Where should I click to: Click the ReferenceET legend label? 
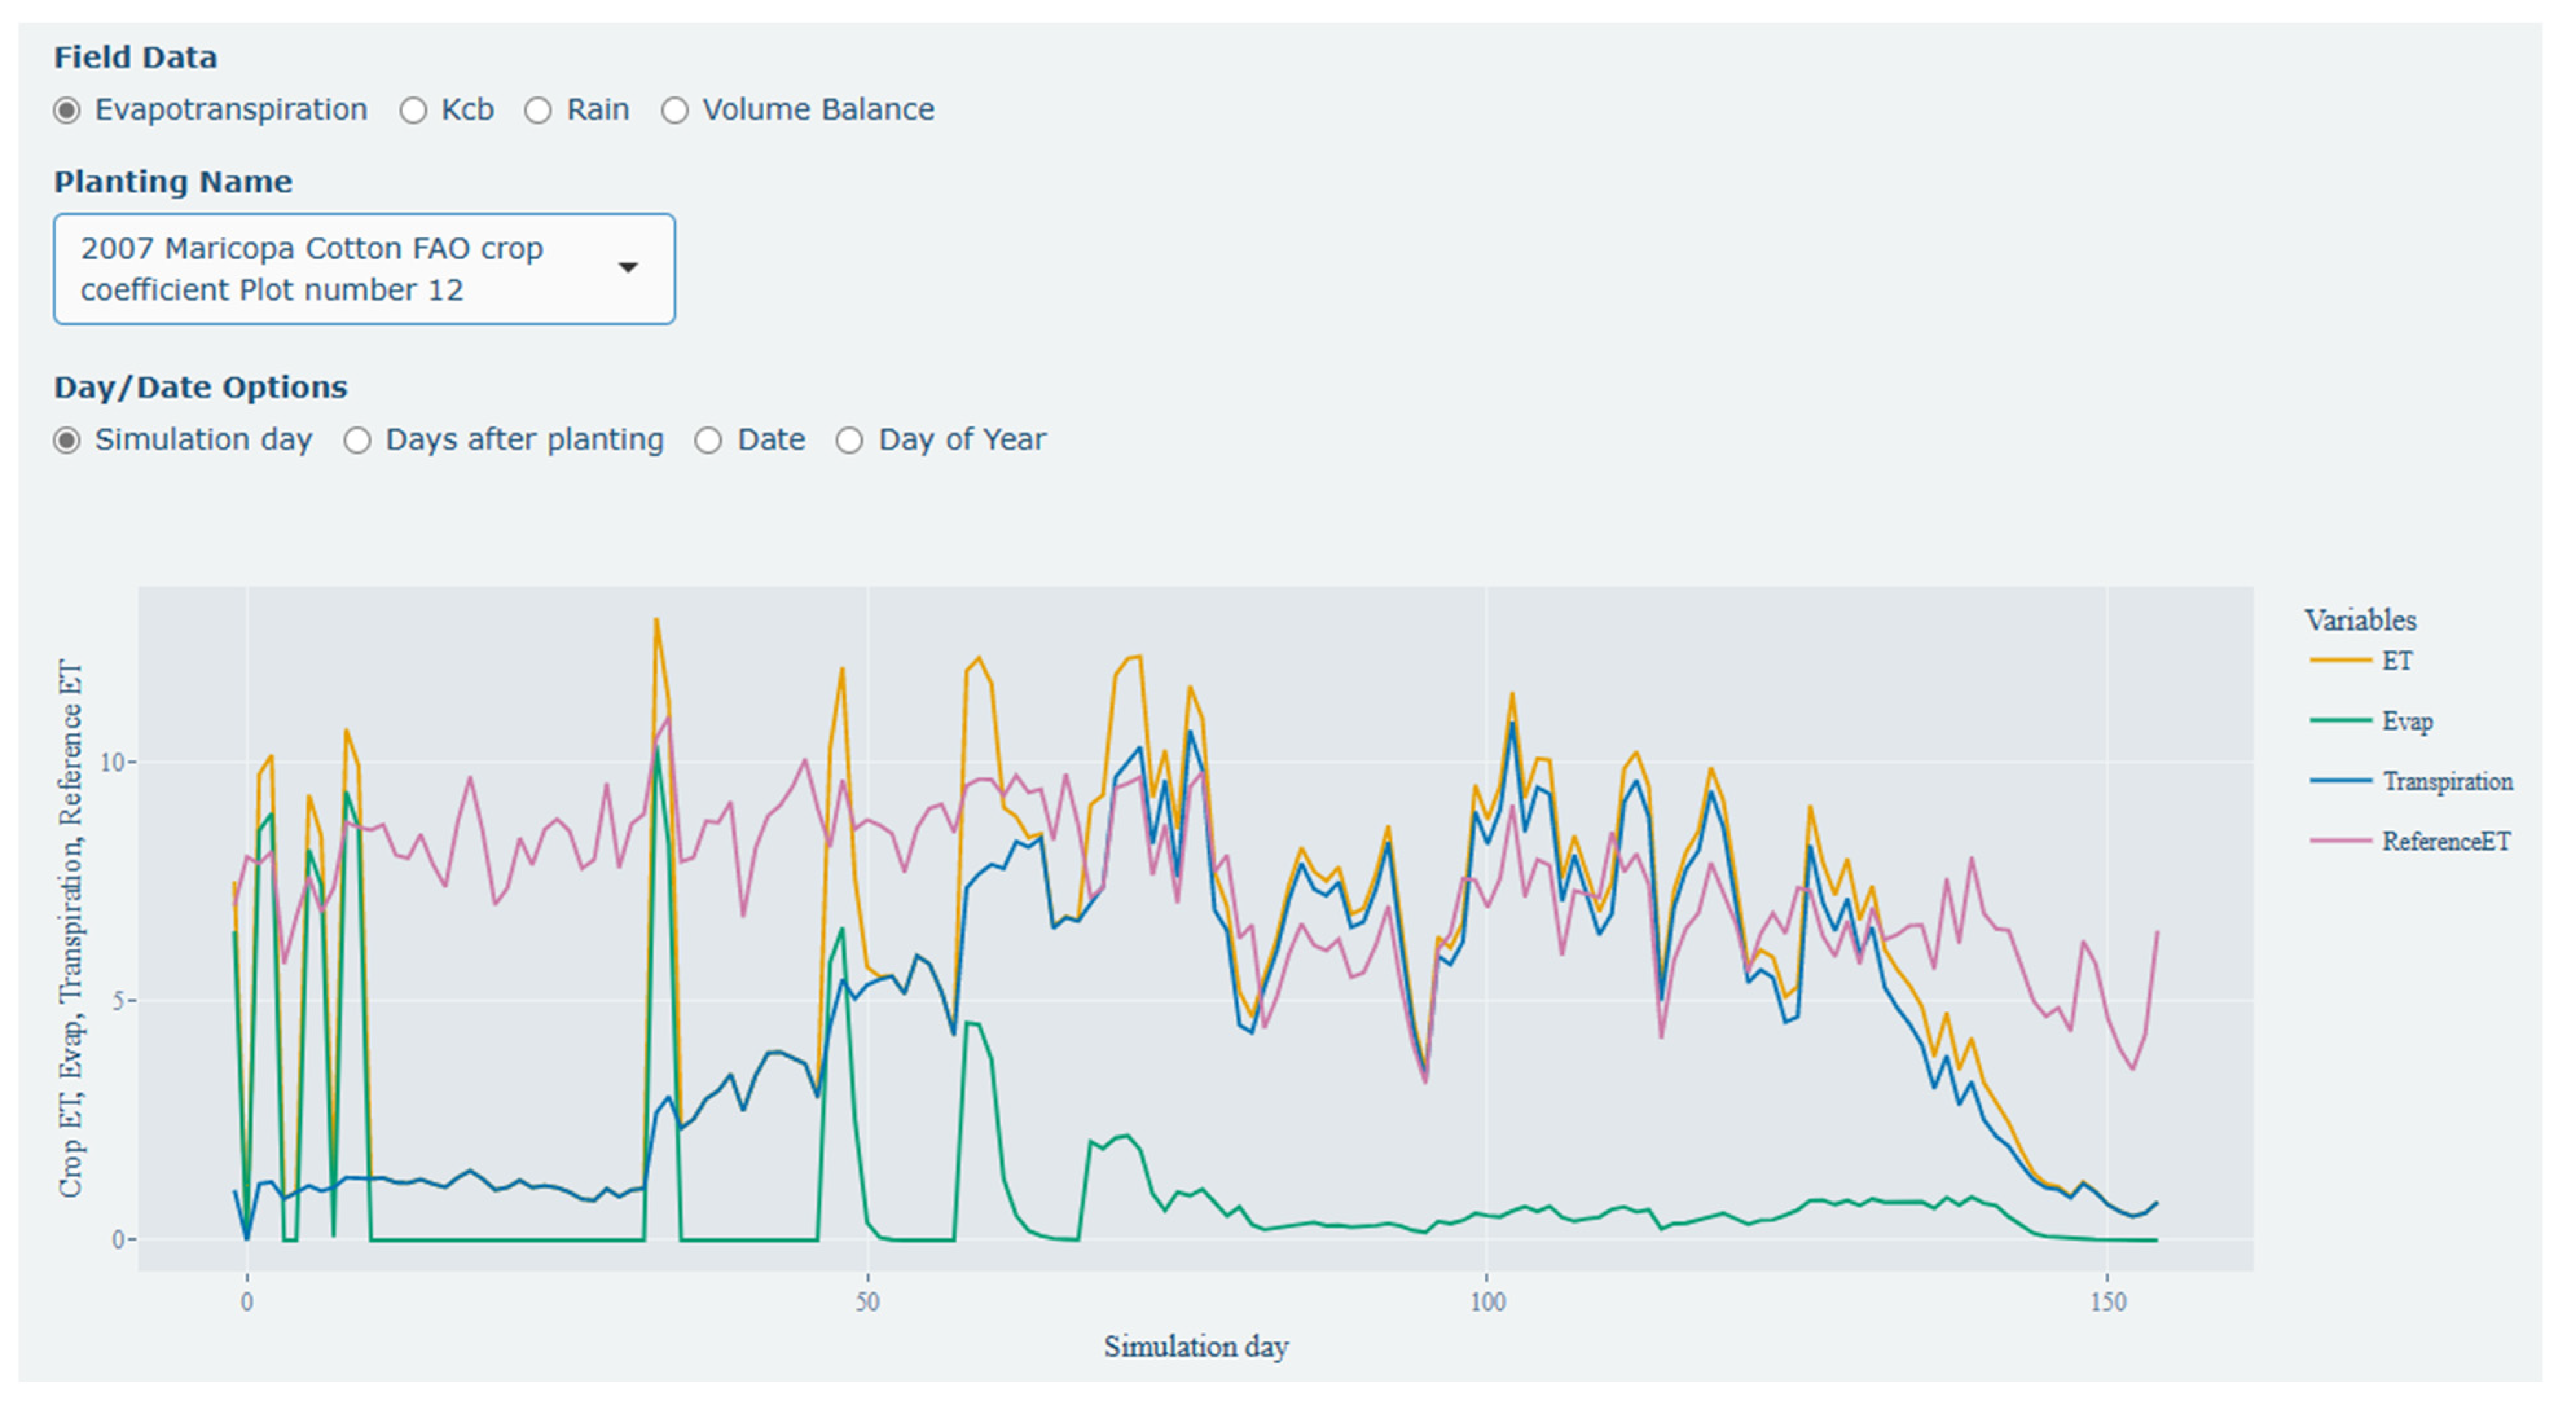2446,841
